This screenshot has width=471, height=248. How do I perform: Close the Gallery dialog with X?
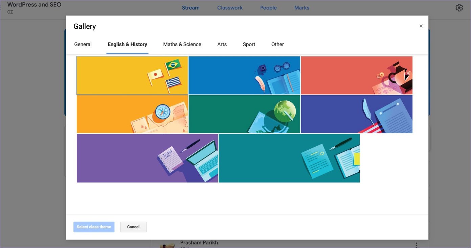click(x=421, y=26)
